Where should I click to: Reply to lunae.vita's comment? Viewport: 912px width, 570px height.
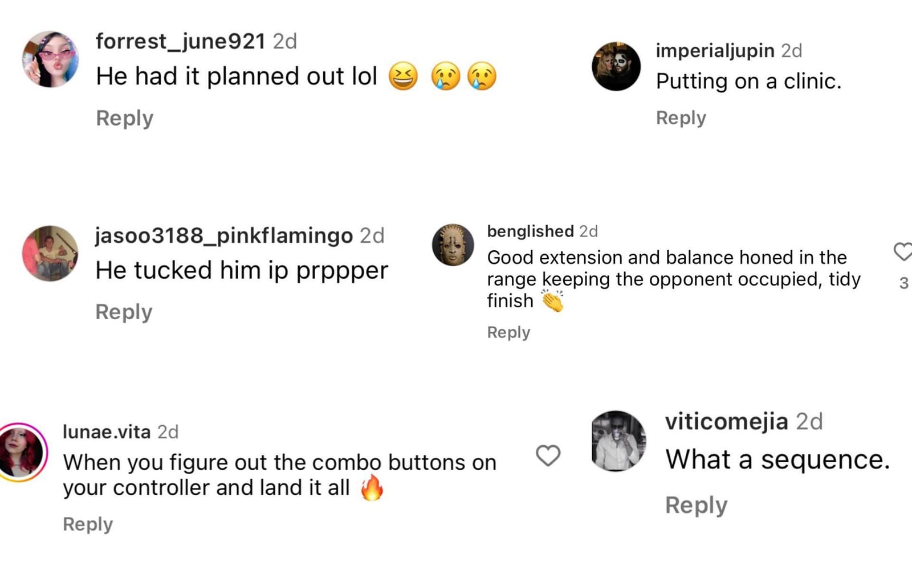[88, 524]
